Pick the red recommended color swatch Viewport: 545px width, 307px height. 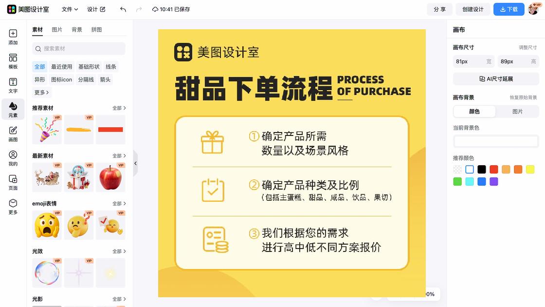point(493,169)
